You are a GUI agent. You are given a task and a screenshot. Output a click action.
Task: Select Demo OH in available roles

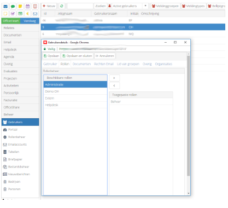(75, 91)
